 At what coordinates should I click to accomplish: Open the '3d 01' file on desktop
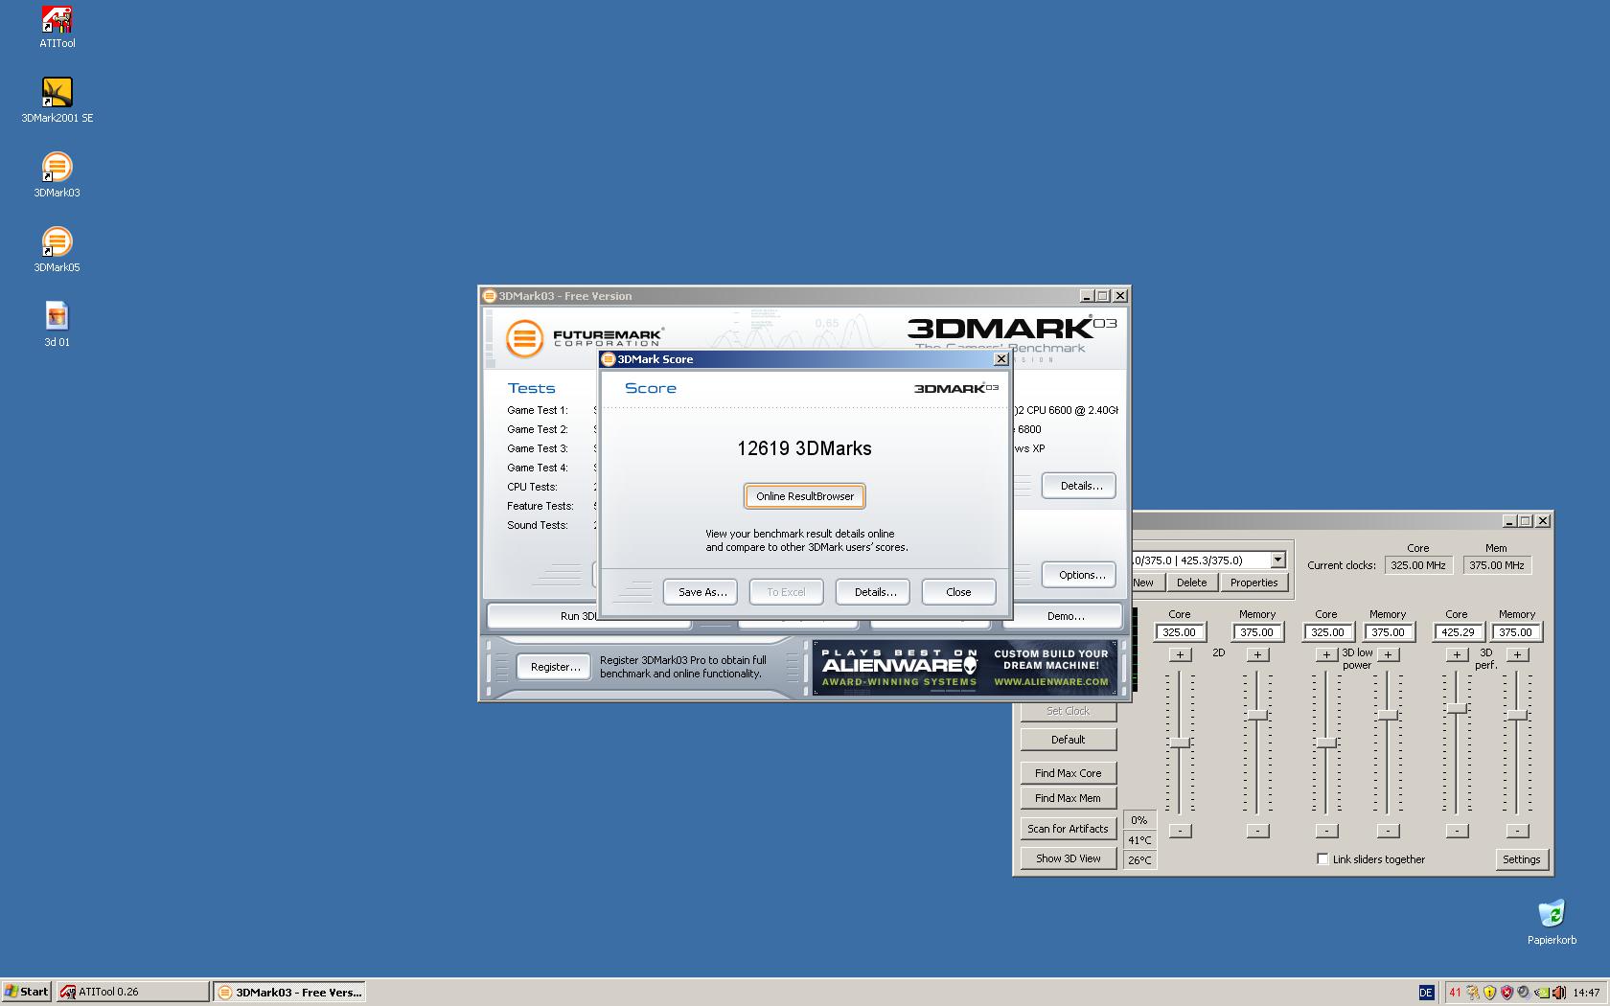coord(57,325)
